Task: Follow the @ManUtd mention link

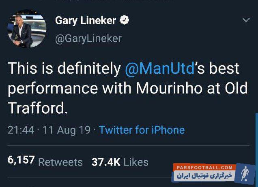Action: pyautogui.click(x=159, y=69)
